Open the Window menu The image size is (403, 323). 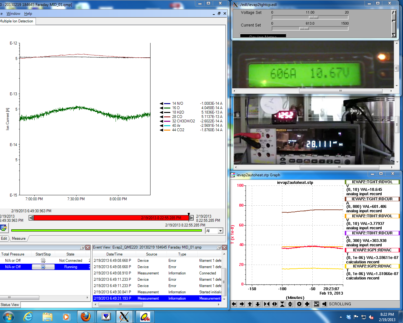13,14
